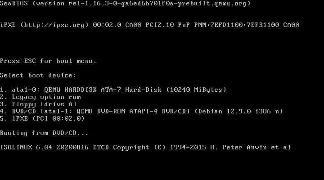Click the '10240 MiBytes' disk size text
Image resolution: width=324 pixels, height=180 pixels.
[x=196, y=90]
